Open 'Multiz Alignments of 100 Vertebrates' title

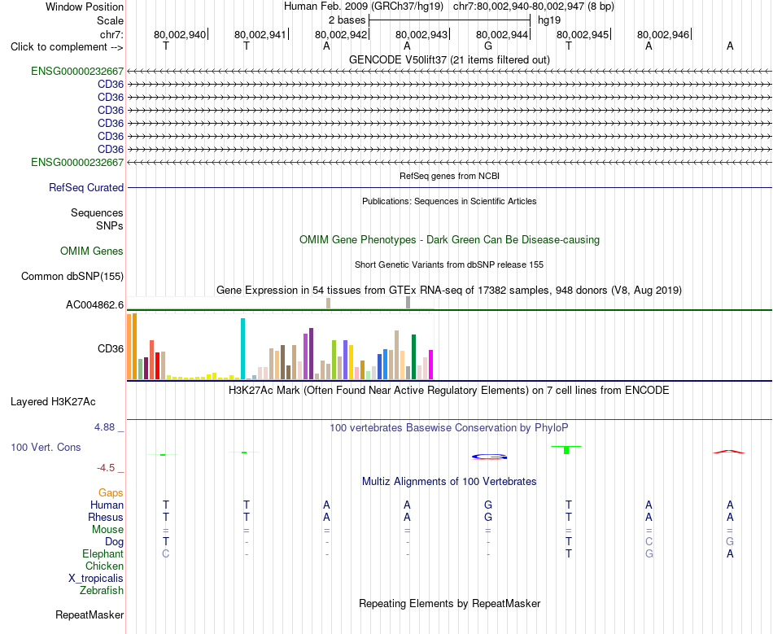coord(449,482)
